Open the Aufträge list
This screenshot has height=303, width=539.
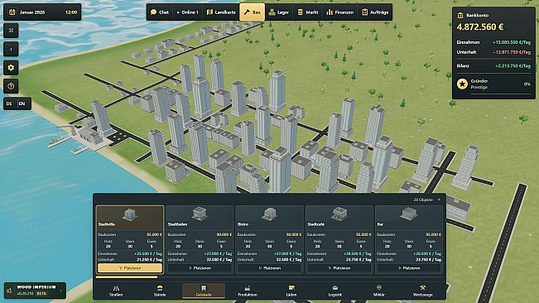[x=375, y=12]
